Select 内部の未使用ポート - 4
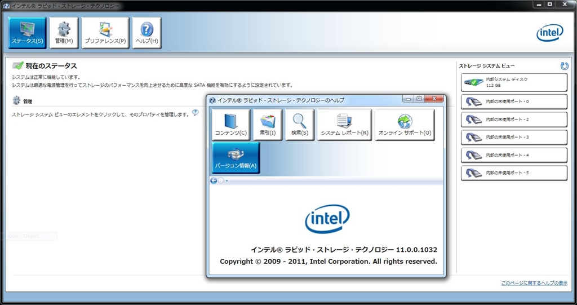The width and height of the screenshot is (577, 305). coord(514,155)
